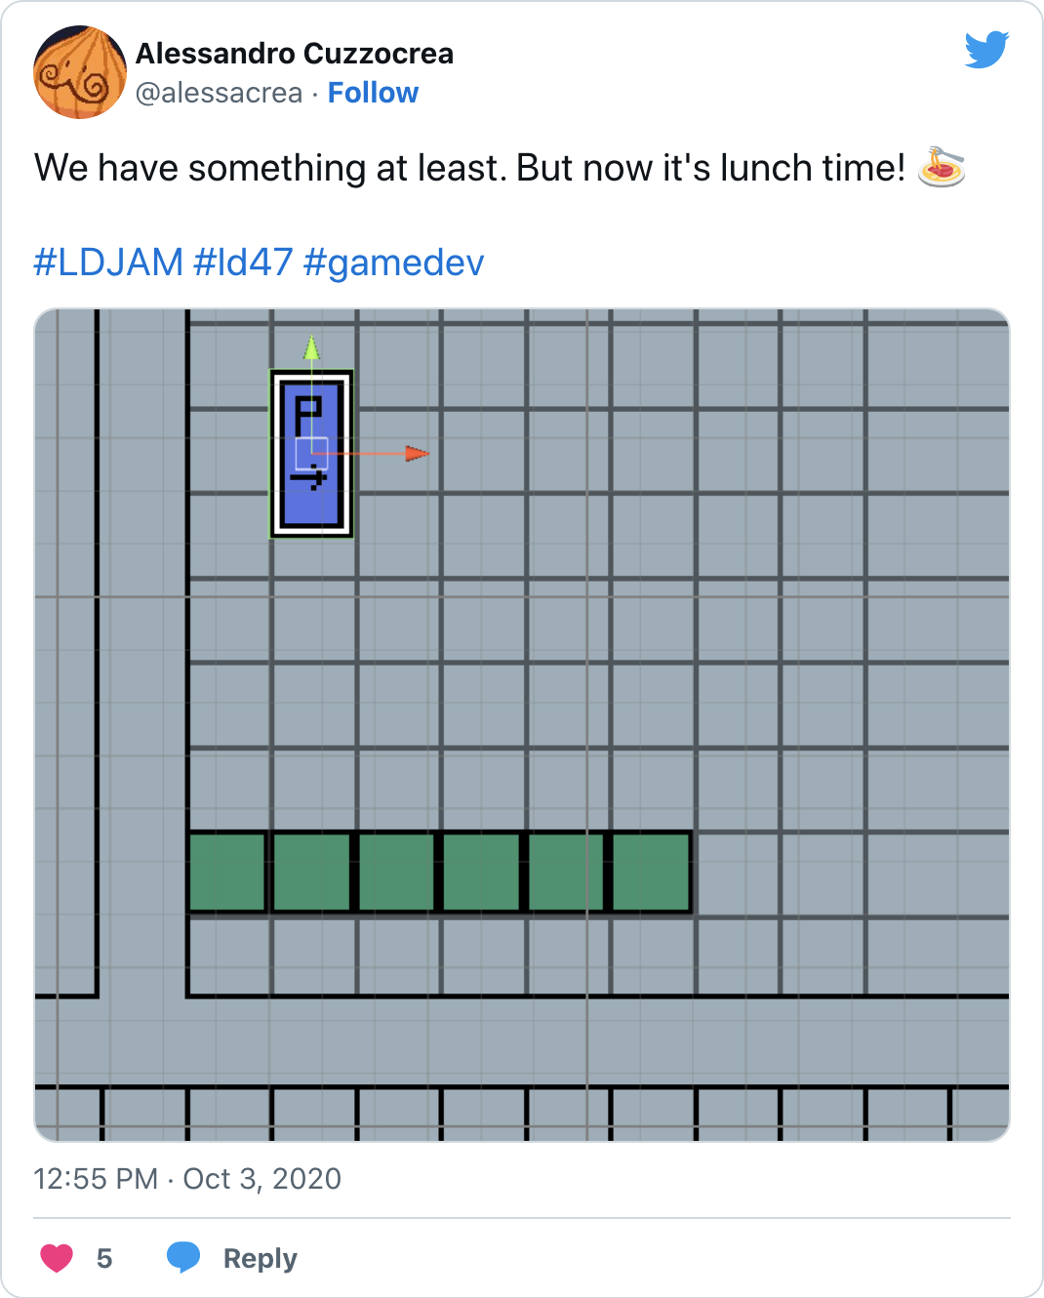Click the blue reply bubble icon

[185, 1257]
